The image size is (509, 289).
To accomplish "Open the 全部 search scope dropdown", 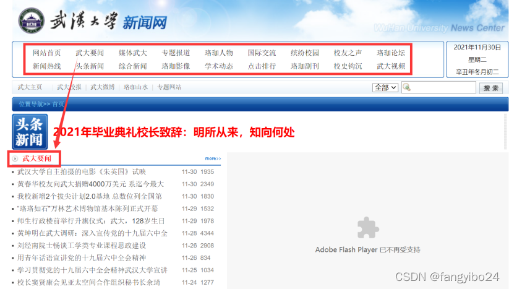I will point(385,87).
